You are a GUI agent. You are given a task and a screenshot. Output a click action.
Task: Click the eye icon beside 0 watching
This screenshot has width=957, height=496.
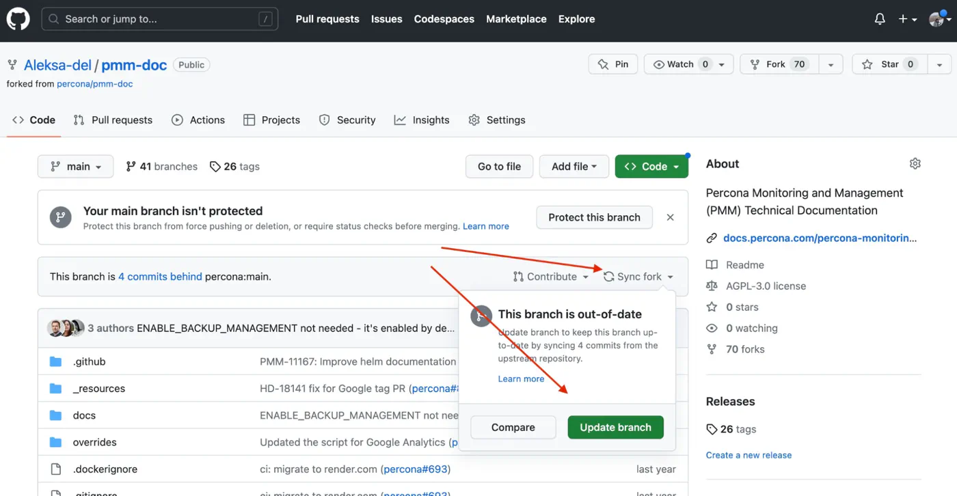712,329
